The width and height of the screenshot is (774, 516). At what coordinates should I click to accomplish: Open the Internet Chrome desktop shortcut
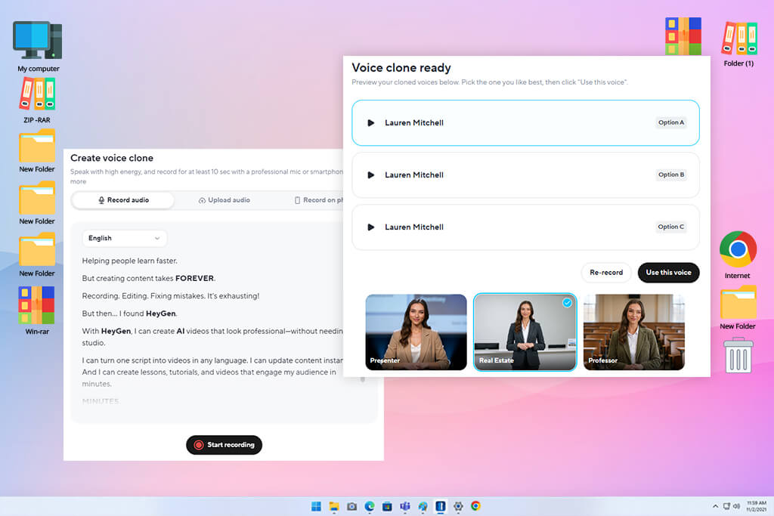point(738,255)
